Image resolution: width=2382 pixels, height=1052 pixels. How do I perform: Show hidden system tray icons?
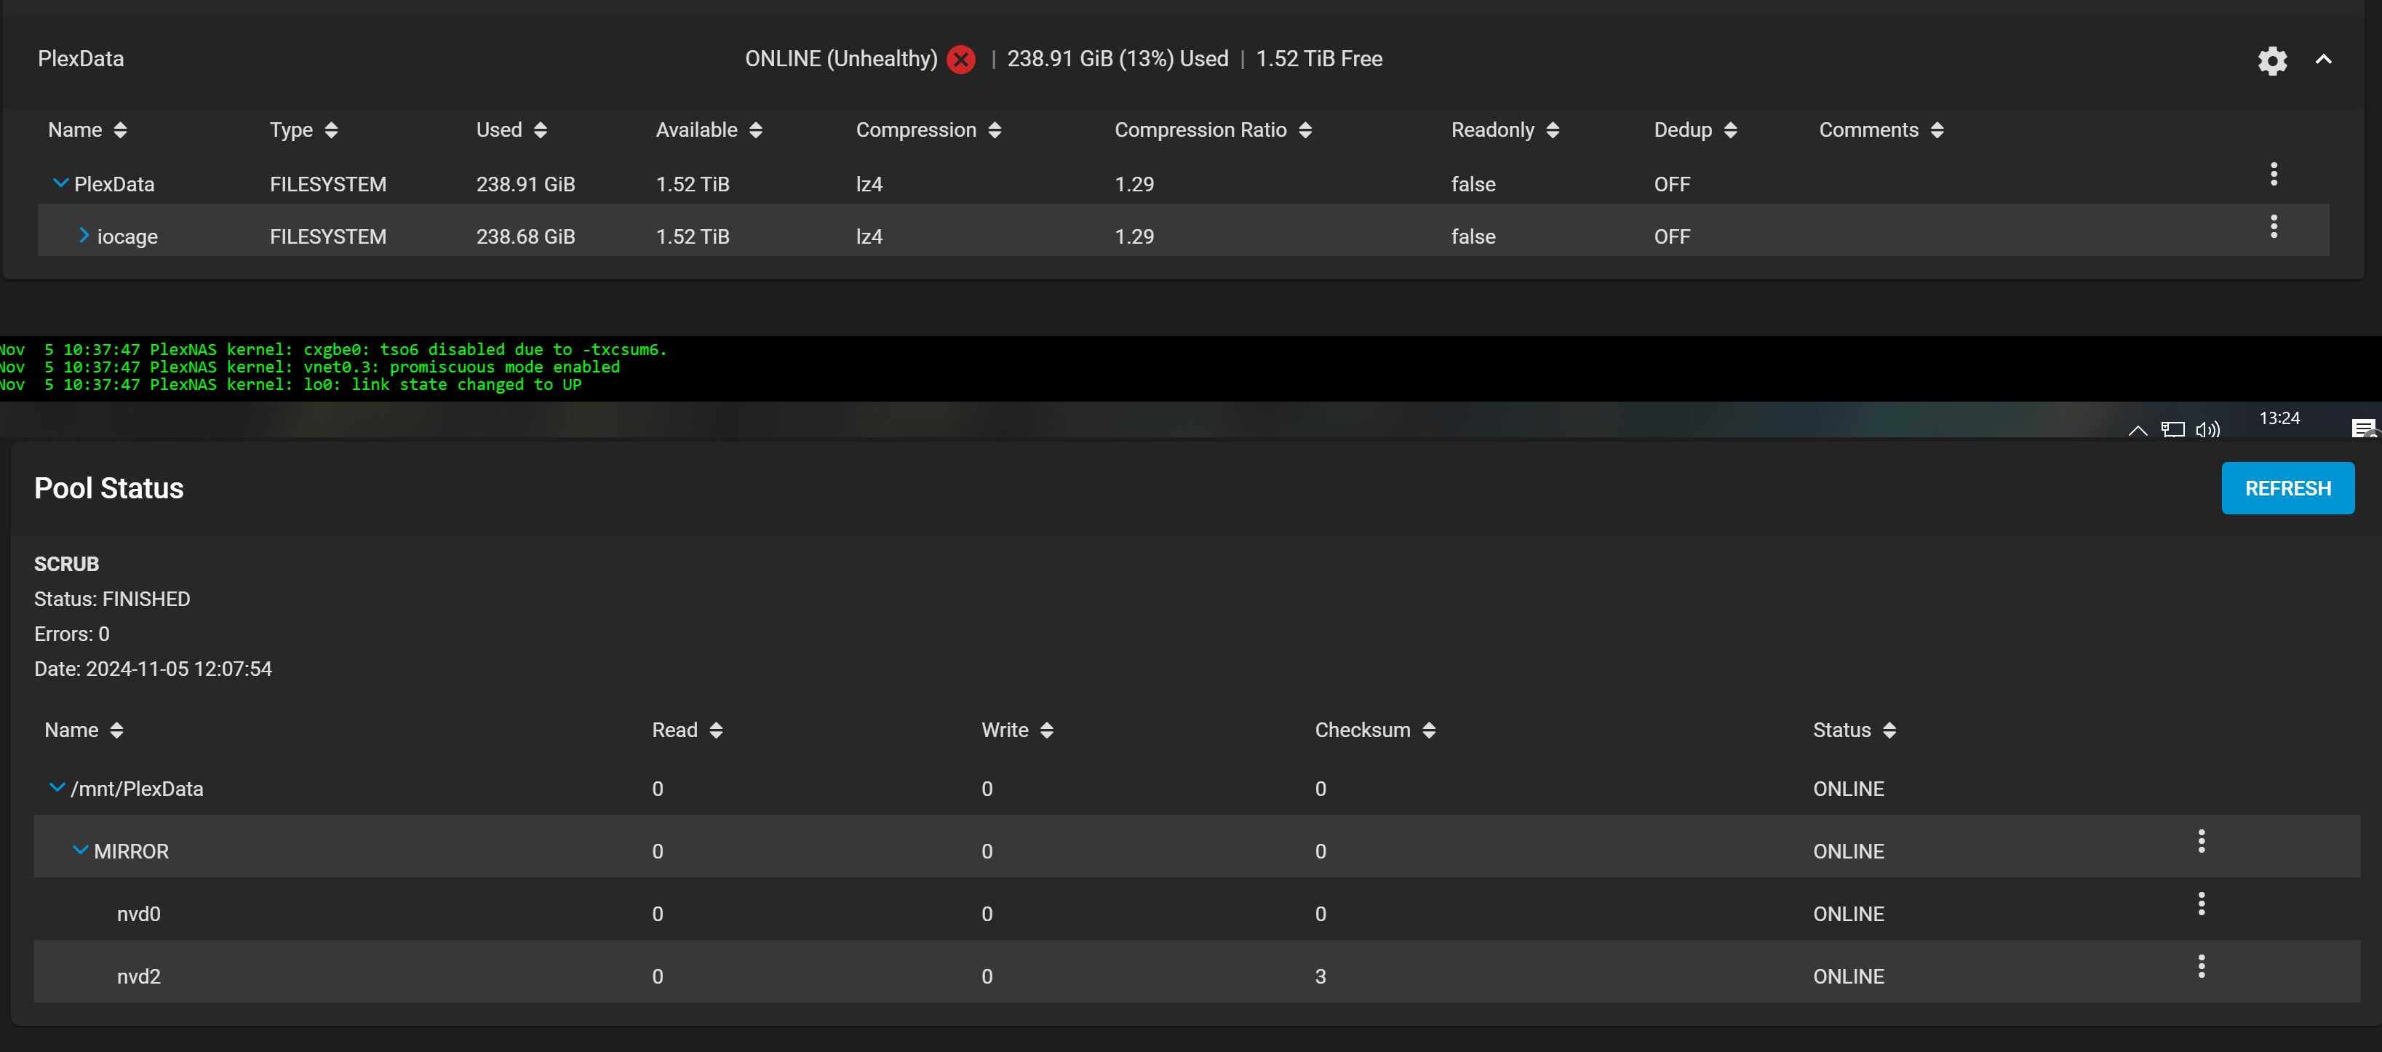tap(2137, 430)
